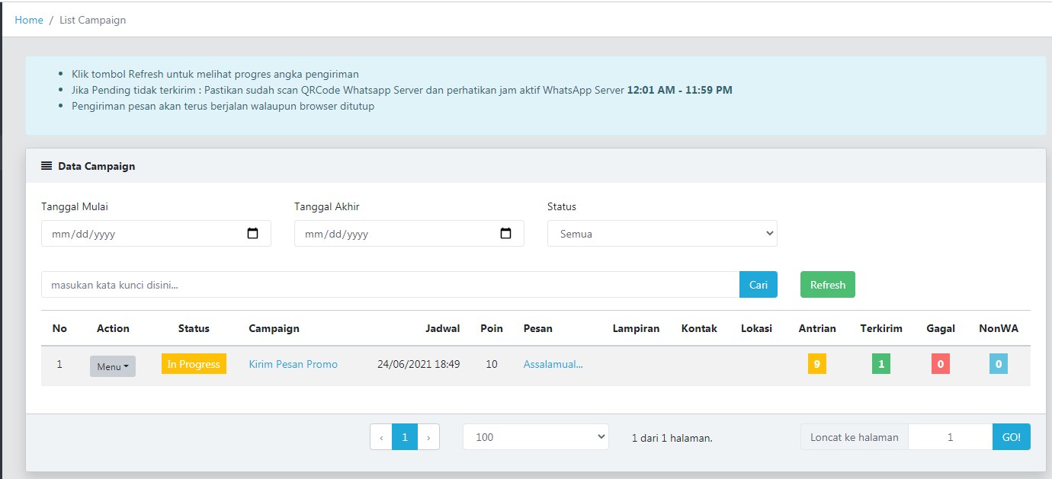Open the Tanggal Mulai calendar picker icon
The height and width of the screenshot is (479, 1052).
(253, 234)
